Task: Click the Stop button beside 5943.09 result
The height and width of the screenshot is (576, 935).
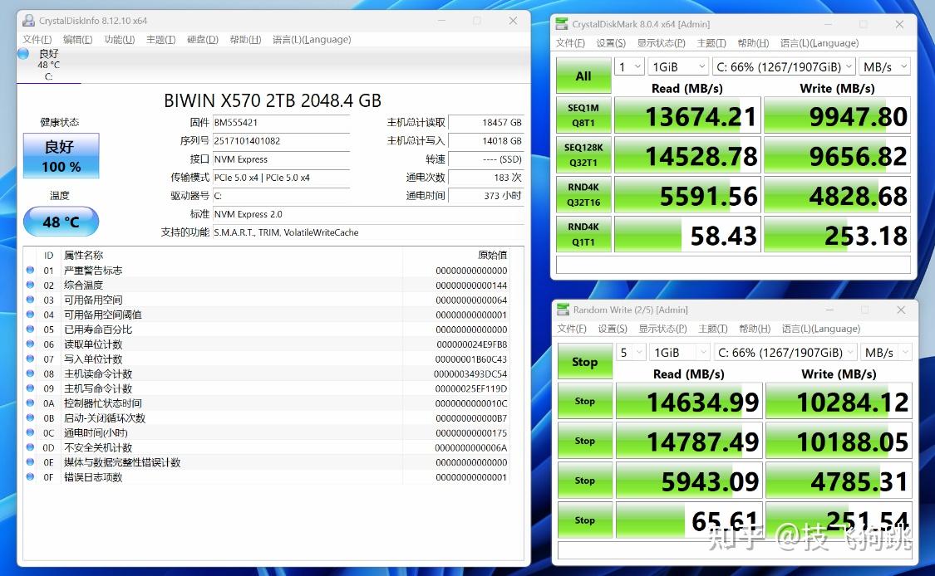Action: pos(585,480)
